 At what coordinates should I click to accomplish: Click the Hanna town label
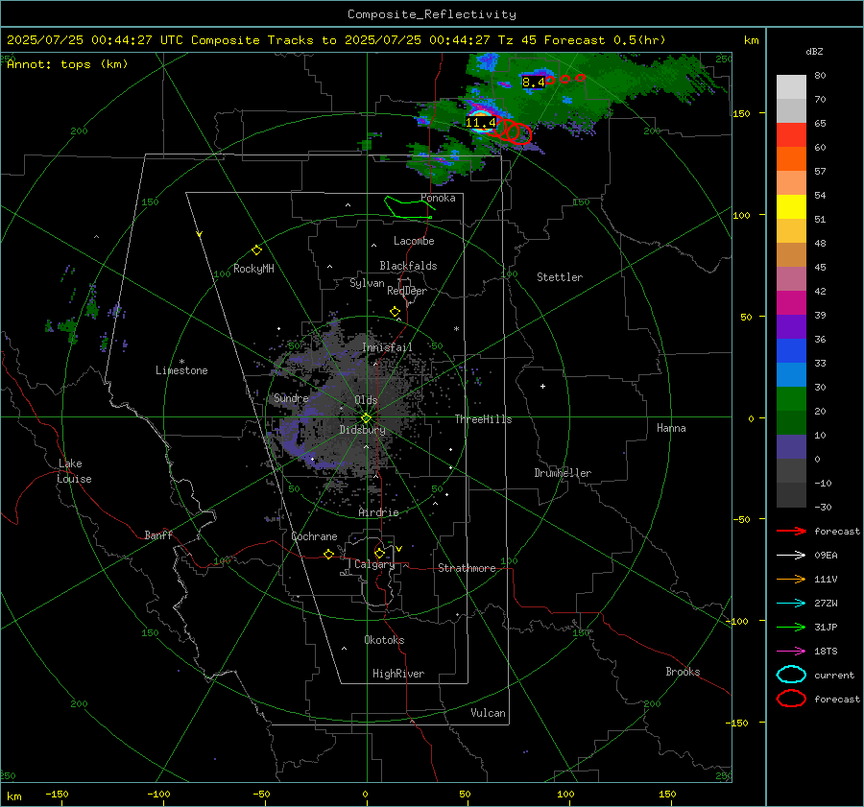[x=671, y=428]
